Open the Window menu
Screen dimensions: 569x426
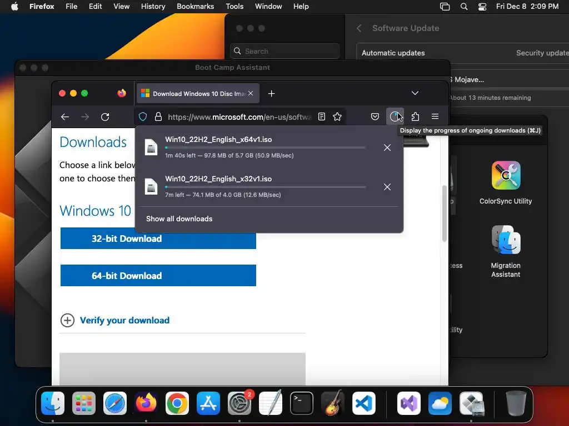pyautogui.click(x=268, y=7)
